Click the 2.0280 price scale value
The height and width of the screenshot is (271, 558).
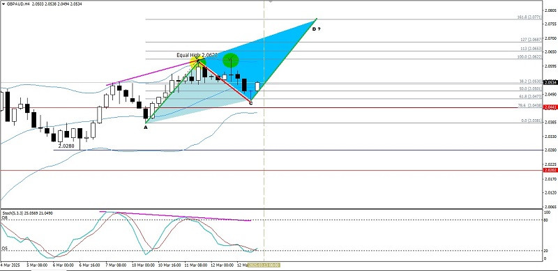click(x=550, y=150)
